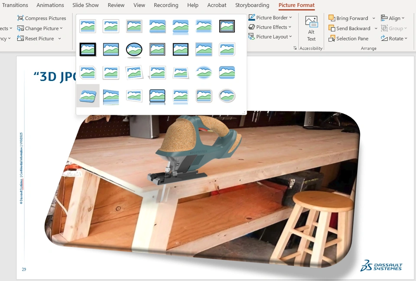
Task: Open the Change Picture dropdown
Action: (40, 28)
